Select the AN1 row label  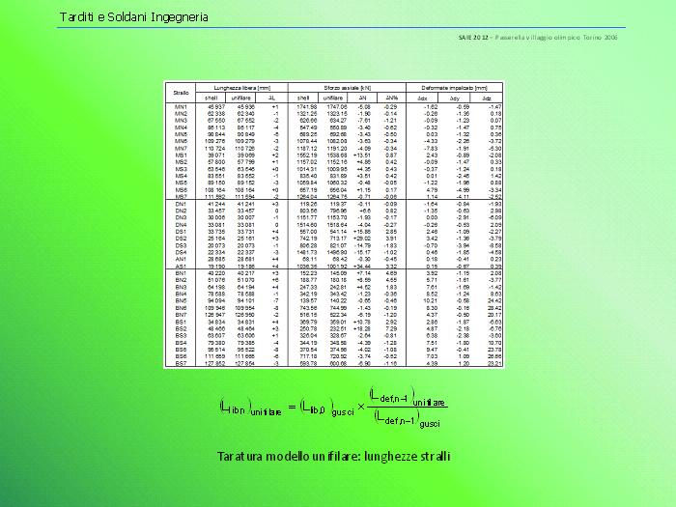pos(181,259)
